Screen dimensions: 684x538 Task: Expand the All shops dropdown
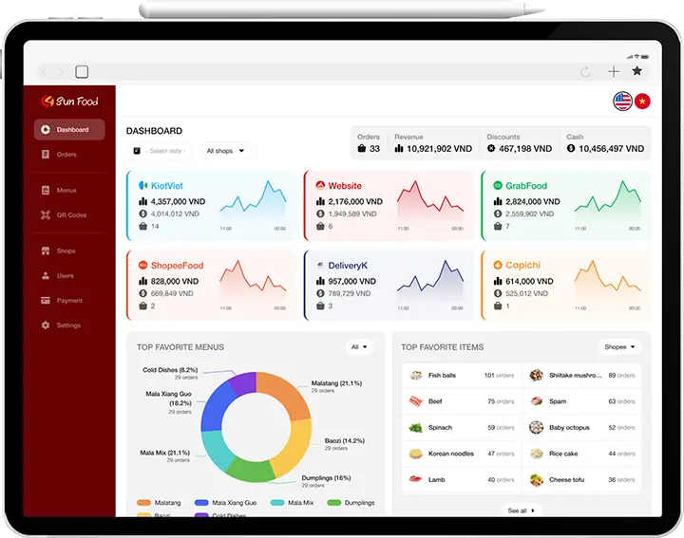pyautogui.click(x=225, y=151)
